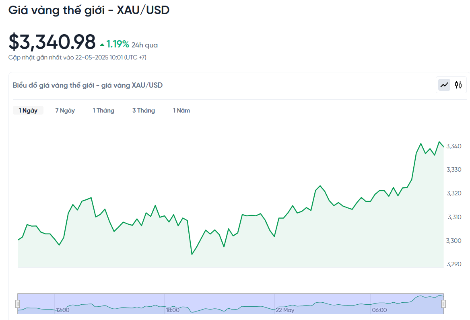Select the 1 Ngày time range tab
The height and width of the screenshot is (320, 470).
(28, 111)
